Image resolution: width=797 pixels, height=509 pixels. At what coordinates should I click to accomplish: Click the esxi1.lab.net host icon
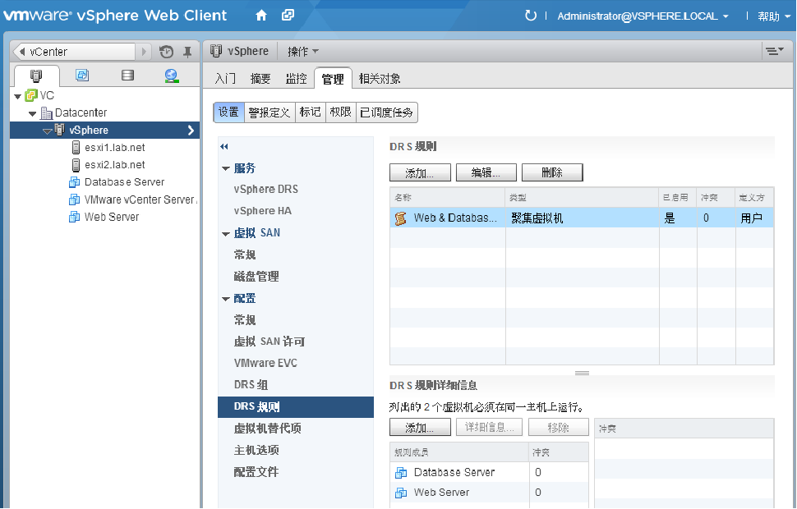pos(76,147)
